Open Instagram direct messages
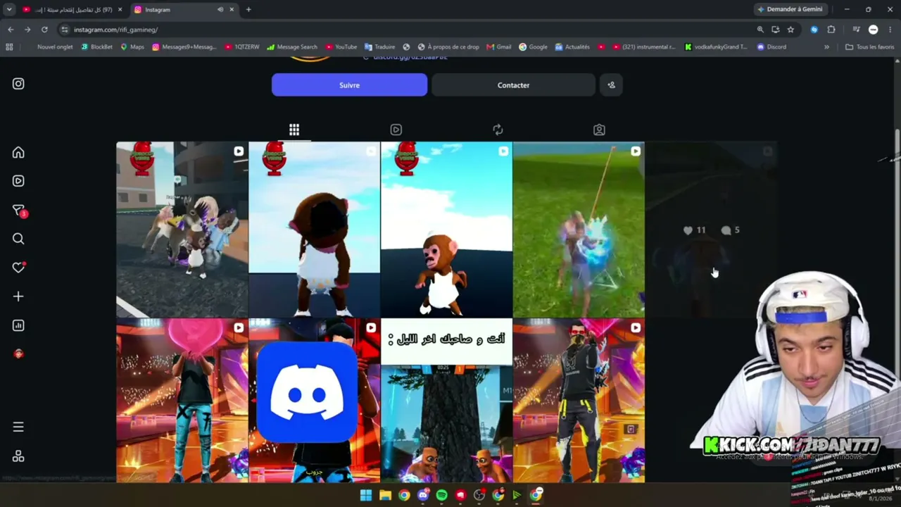The height and width of the screenshot is (507, 901). (x=18, y=211)
